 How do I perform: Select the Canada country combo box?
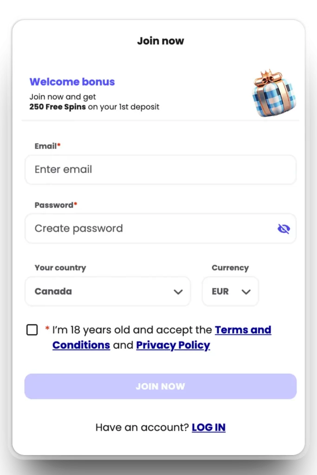point(108,291)
